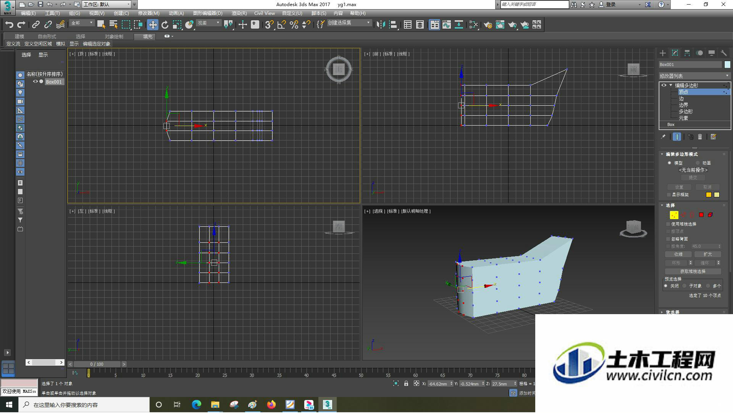
Task: Toggle the 3D Snaps icon
Action: [x=270, y=25]
